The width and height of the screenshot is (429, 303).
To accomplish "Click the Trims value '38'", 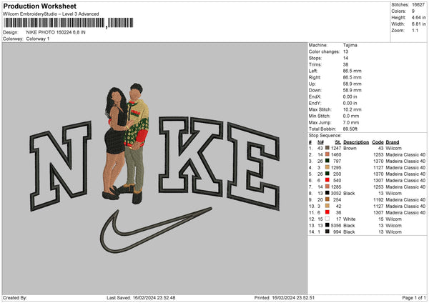I will [345, 64].
